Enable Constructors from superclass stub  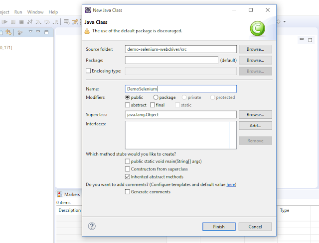128,169
